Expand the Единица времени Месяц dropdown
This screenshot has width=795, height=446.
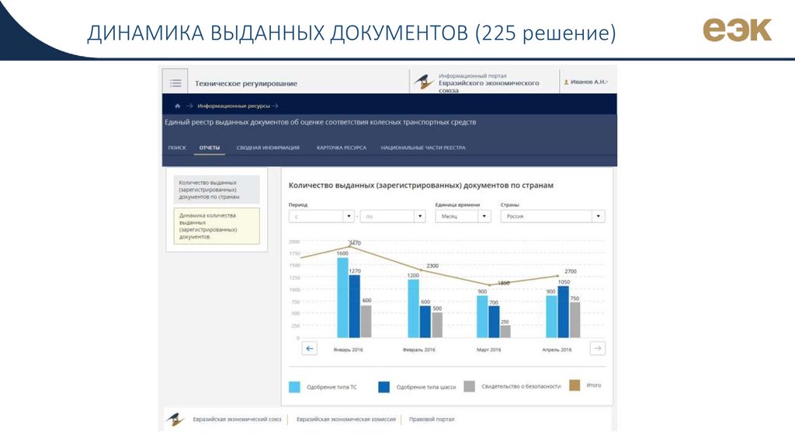462,218
